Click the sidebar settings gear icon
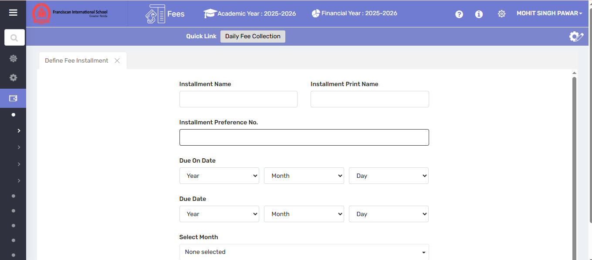Viewport: 592px width, 260px height. [x=14, y=77]
